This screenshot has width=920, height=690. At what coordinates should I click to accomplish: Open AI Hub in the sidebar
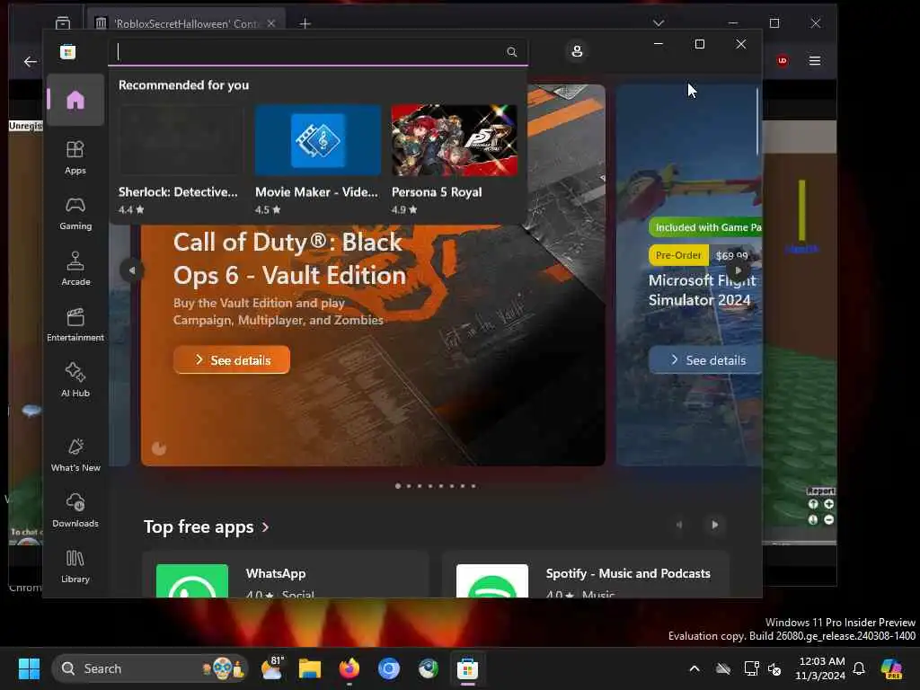[75, 380]
